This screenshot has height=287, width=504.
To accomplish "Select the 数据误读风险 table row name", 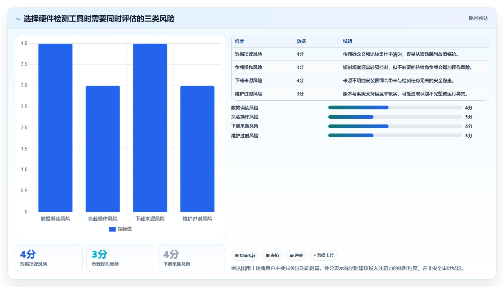I will pyautogui.click(x=249, y=54).
